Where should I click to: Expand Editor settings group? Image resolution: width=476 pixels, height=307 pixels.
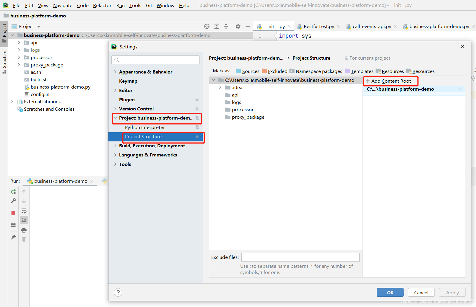pyautogui.click(x=115, y=90)
